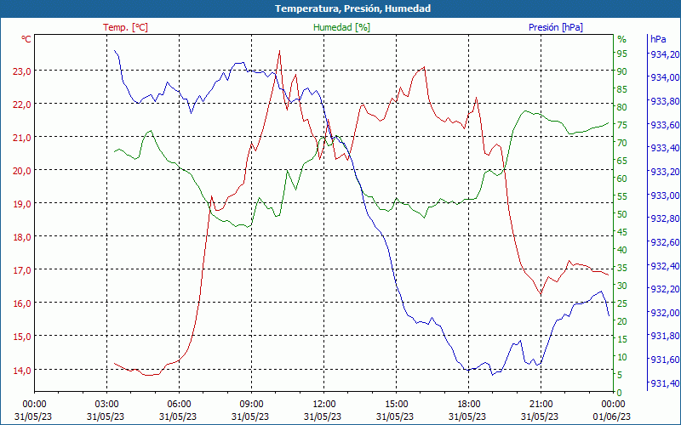Click the '933,00' pressure axis value
The height and width of the screenshot is (425, 681).
click(664, 195)
